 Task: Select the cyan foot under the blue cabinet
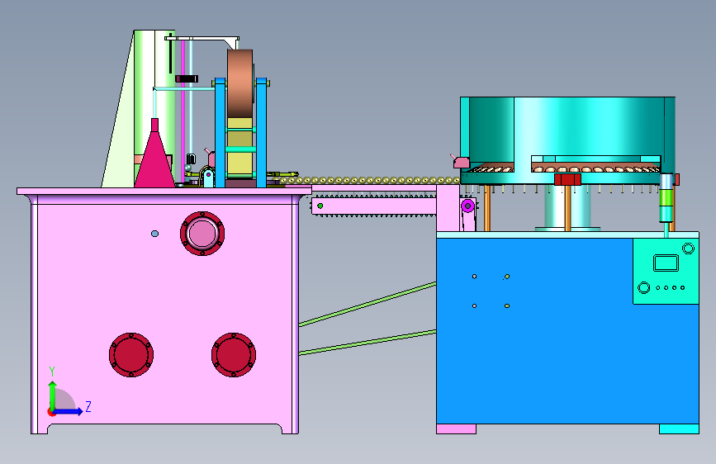click(679, 428)
